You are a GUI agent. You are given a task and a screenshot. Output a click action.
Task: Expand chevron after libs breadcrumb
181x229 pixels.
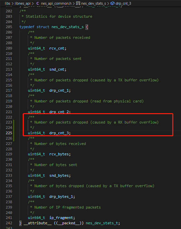13,3
